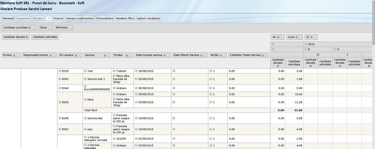Viewport: 375px width, 149px height.
Task: Open the Client filter dropdown
Action: tap(50, 27)
